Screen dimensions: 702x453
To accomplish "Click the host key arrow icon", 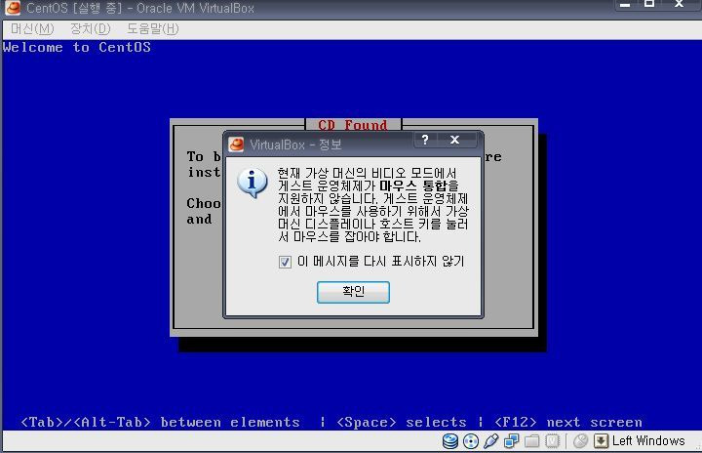I will pyautogui.click(x=601, y=441).
